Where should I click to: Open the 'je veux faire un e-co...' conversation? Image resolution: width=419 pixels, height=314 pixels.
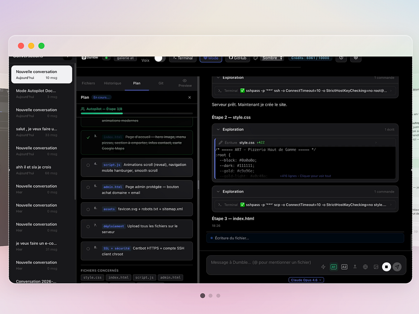(41, 246)
